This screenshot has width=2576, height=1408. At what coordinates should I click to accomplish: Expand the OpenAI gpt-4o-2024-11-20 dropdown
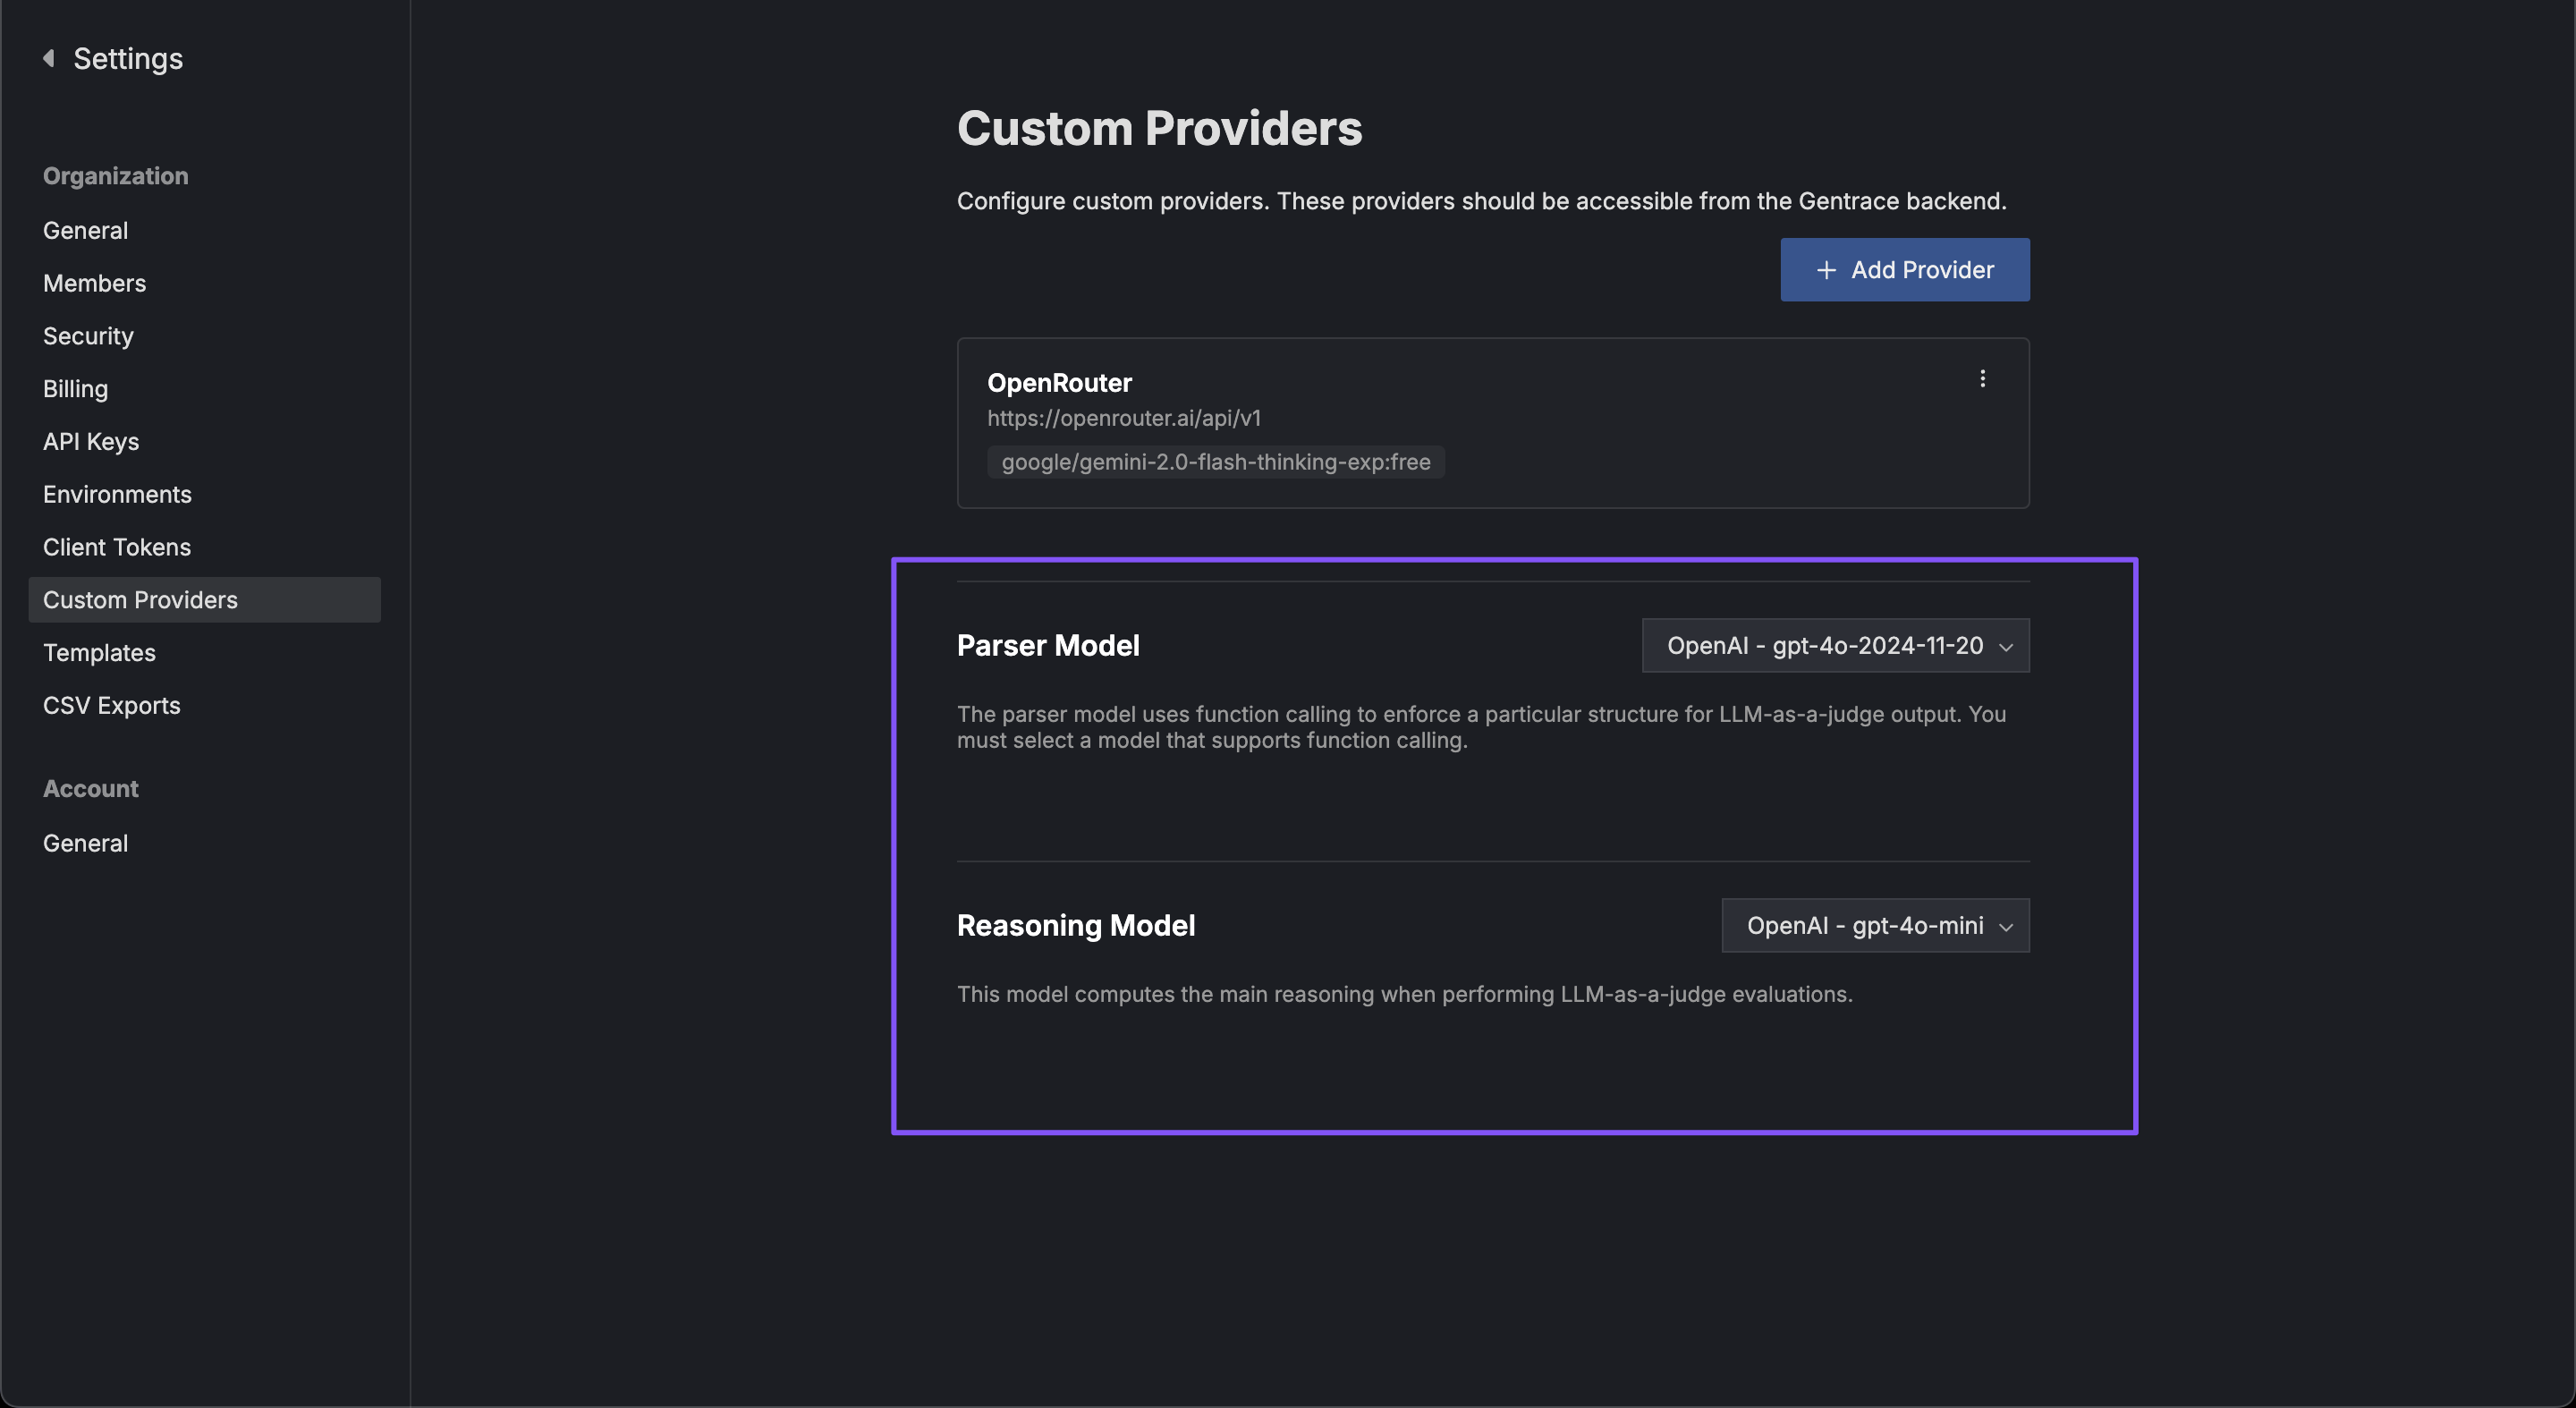[1834, 643]
